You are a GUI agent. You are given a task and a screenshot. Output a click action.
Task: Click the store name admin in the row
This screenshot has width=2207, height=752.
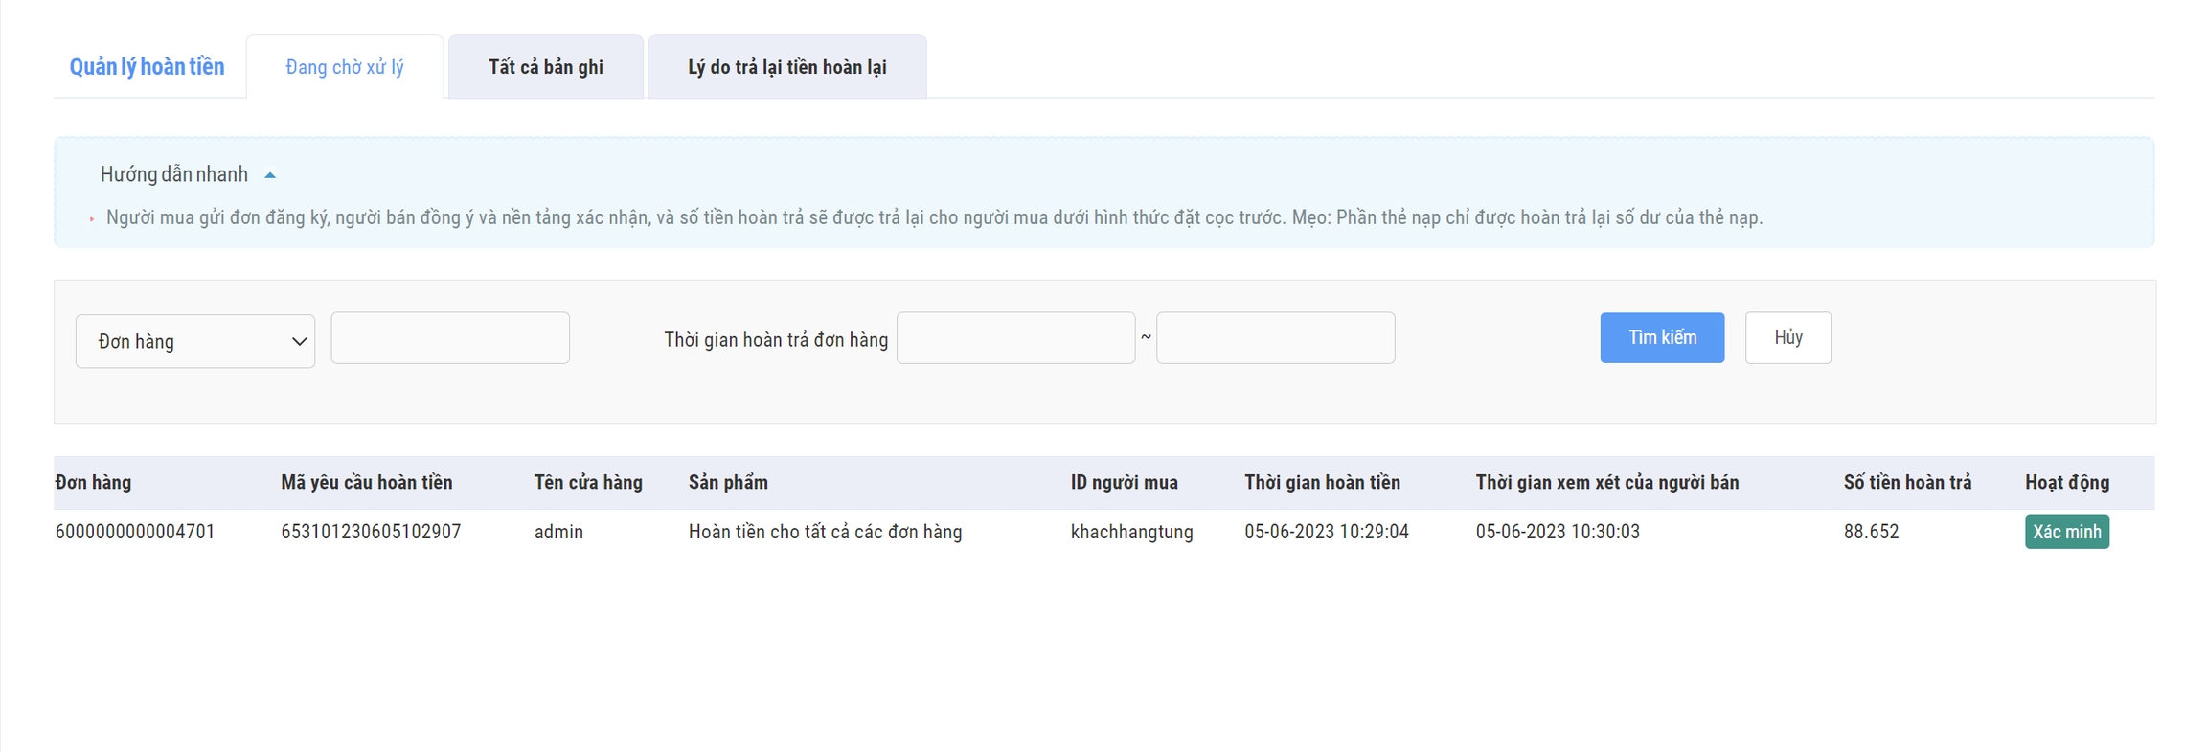(x=558, y=532)
